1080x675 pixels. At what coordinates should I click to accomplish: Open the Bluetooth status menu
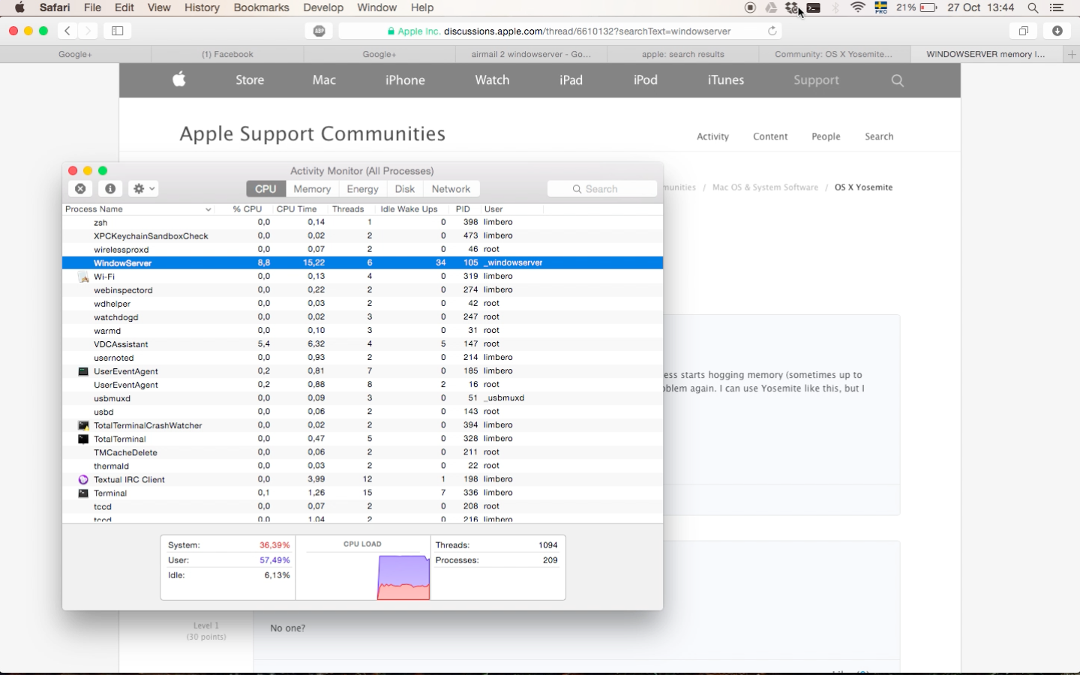[x=835, y=7]
